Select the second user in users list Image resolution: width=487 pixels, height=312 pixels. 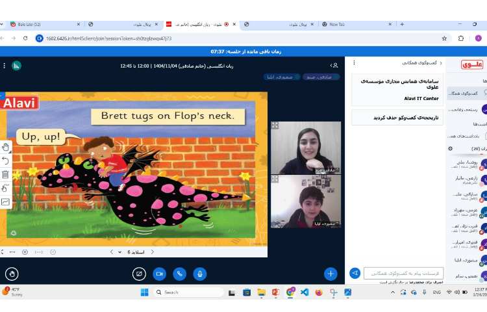pos(468,179)
